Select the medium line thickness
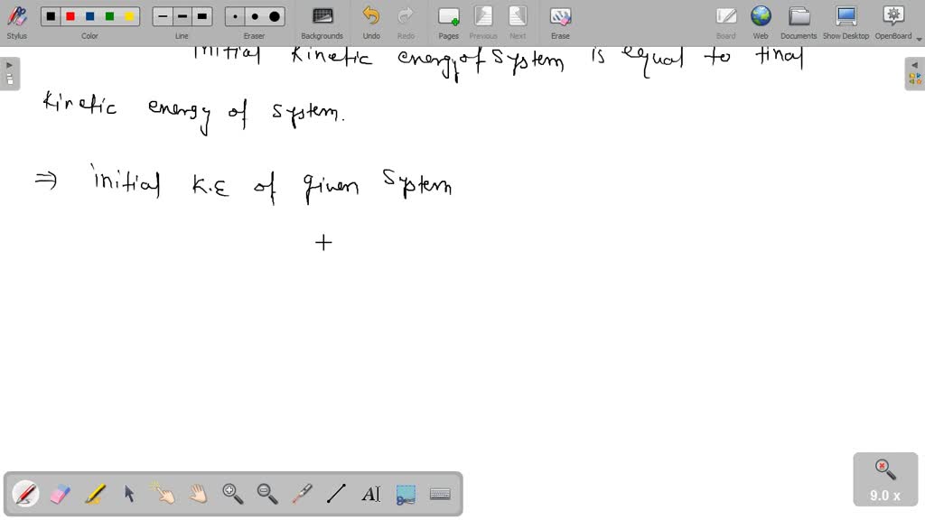This screenshot has width=925, height=520. (181, 15)
